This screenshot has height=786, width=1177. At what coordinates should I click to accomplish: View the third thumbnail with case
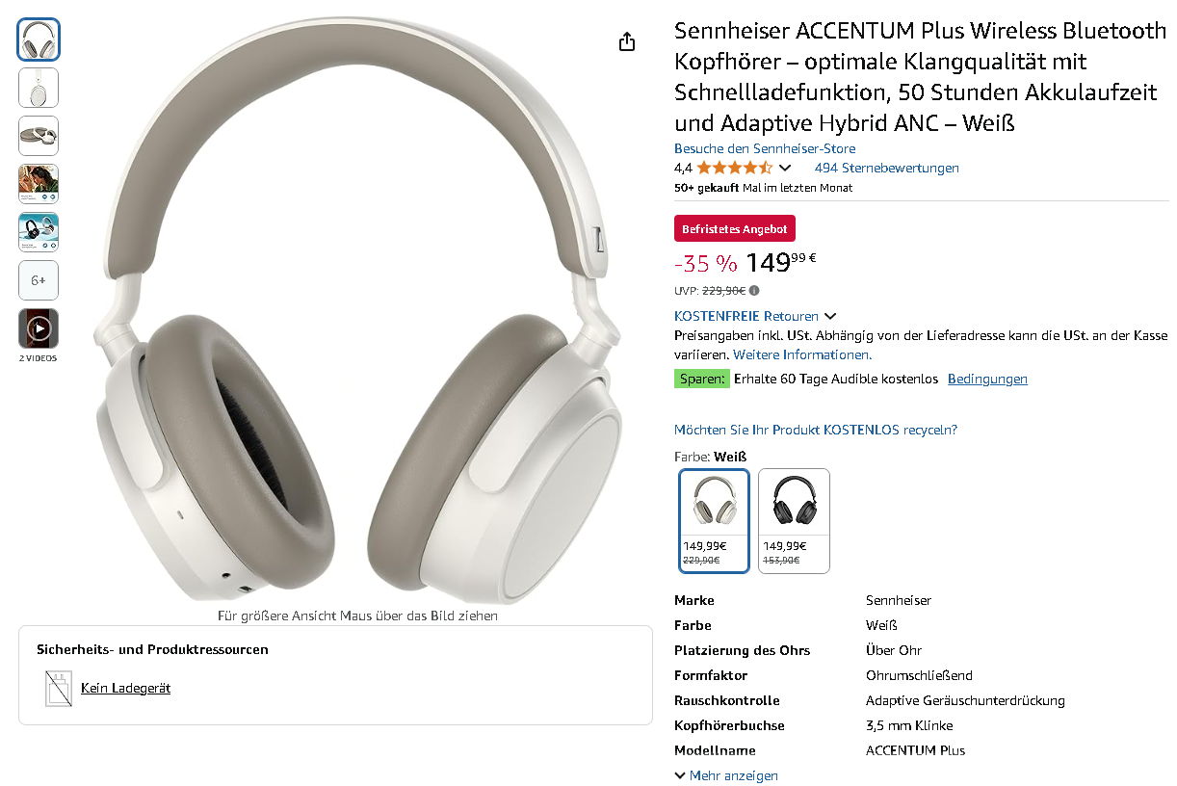pyautogui.click(x=39, y=136)
